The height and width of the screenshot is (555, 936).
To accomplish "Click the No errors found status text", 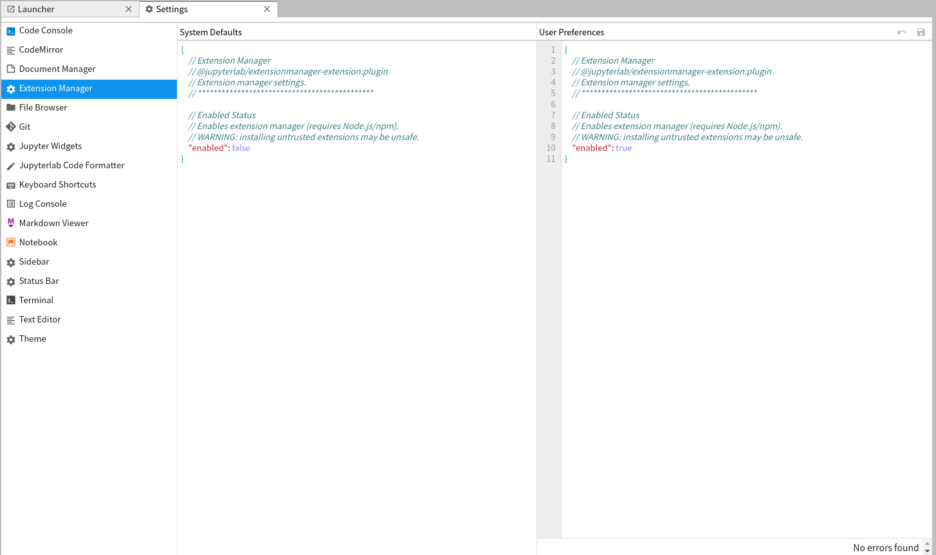I will [886, 548].
